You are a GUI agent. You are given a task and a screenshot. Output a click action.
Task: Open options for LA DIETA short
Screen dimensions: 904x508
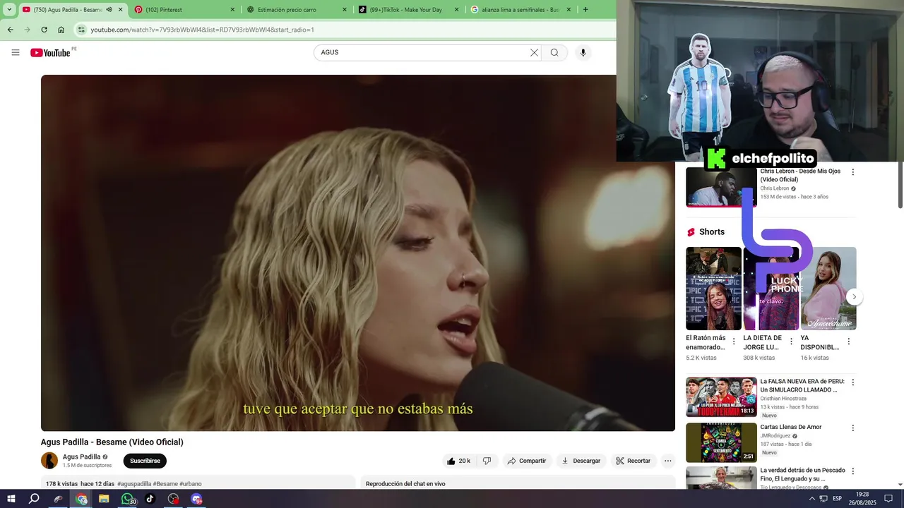click(791, 341)
